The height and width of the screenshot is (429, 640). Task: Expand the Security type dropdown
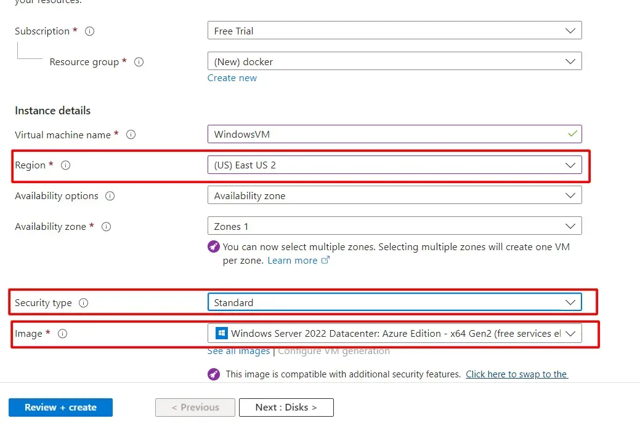(394, 302)
